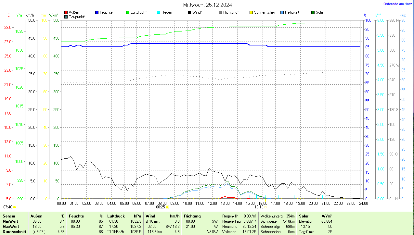
Task: Click the yellow Sonnenschein legend square
Action: (x=251, y=12)
